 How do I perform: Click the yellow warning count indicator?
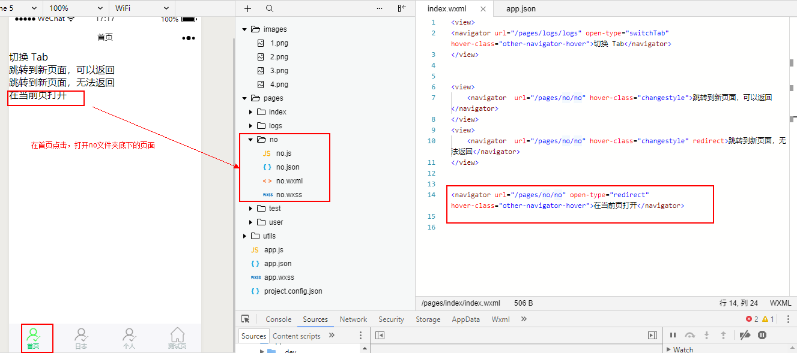point(768,319)
